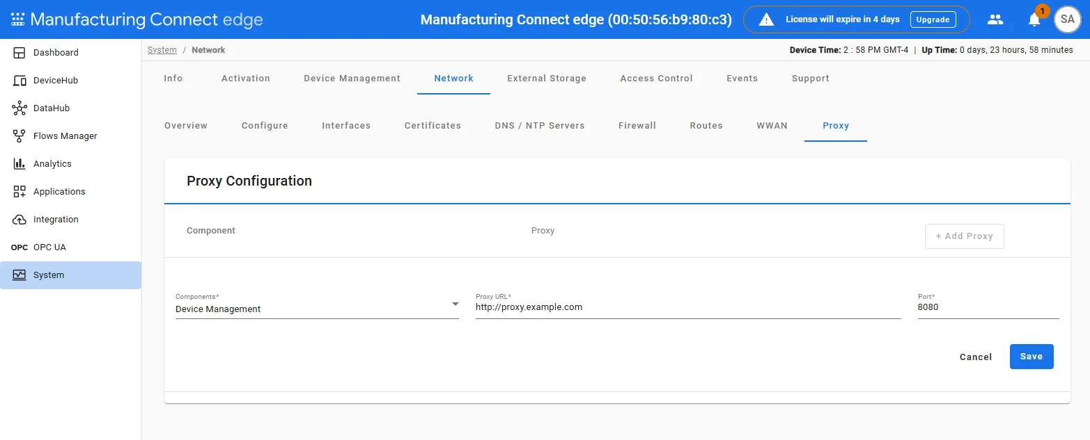Switch to the Info tab
Viewport: 1090px width, 440px height.
(173, 79)
